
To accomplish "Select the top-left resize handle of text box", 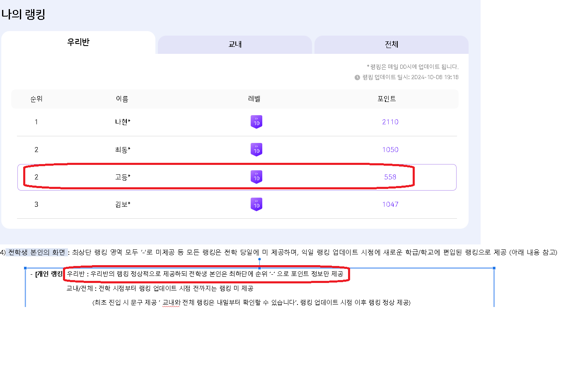I will (x=26, y=268).
